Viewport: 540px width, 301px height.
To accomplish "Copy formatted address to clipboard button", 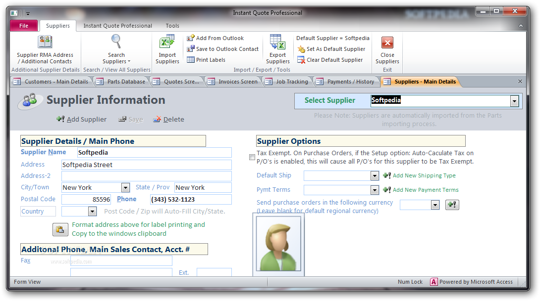I will coord(60,229).
